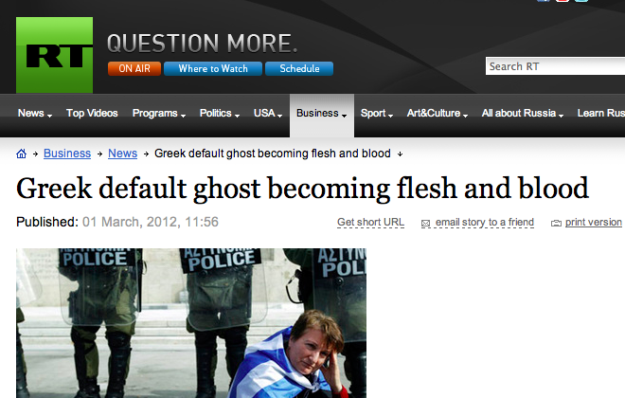The width and height of the screenshot is (625, 398).
Task: Expand the Politics menu
Action: coord(220,114)
